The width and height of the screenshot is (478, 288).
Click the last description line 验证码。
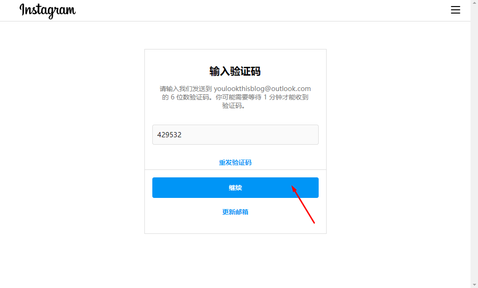click(234, 105)
